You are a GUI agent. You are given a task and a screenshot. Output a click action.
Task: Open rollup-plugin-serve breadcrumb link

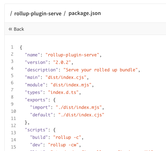click(38, 14)
